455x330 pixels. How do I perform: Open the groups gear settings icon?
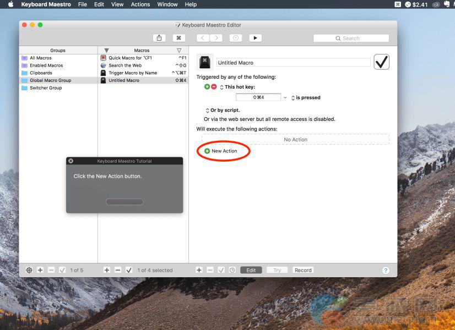click(x=29, y=270)
